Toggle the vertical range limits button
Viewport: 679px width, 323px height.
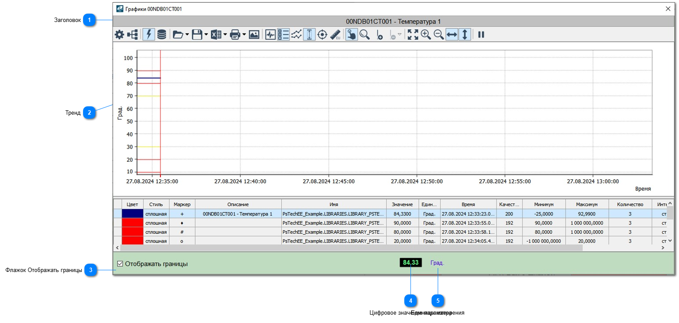click(309, 35)
